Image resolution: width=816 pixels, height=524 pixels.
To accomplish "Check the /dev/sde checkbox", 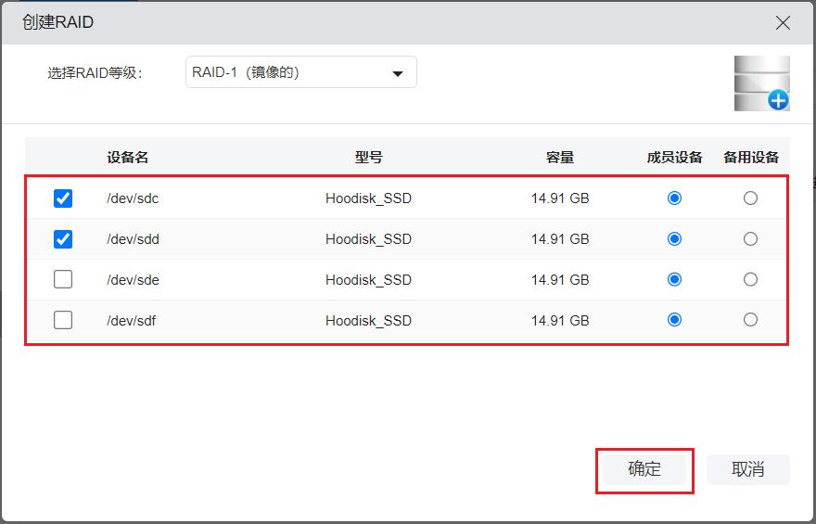I will pos(63,279).
